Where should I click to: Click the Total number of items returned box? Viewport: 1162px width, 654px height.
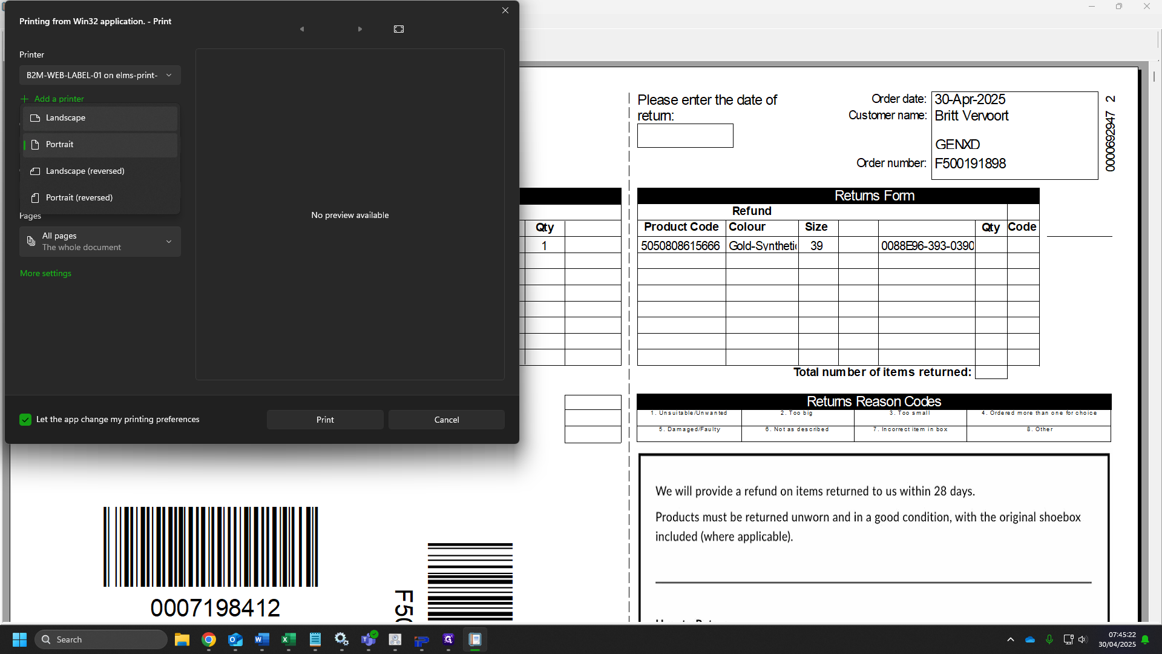click(x=991, y=372)
